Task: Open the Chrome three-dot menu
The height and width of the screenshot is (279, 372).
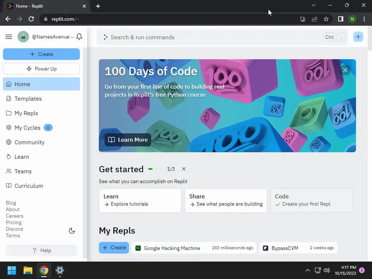Action: point(364,19)
